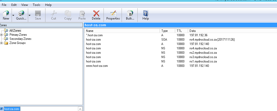277x111 pixels.
Task: Select the *.host-za.com wildcard A record
Action: click(x=180, y=35)
